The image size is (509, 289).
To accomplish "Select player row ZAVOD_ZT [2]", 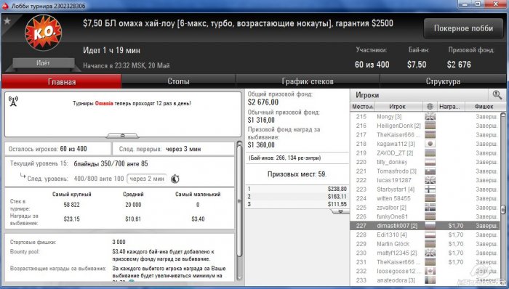I will coord(425,153).
